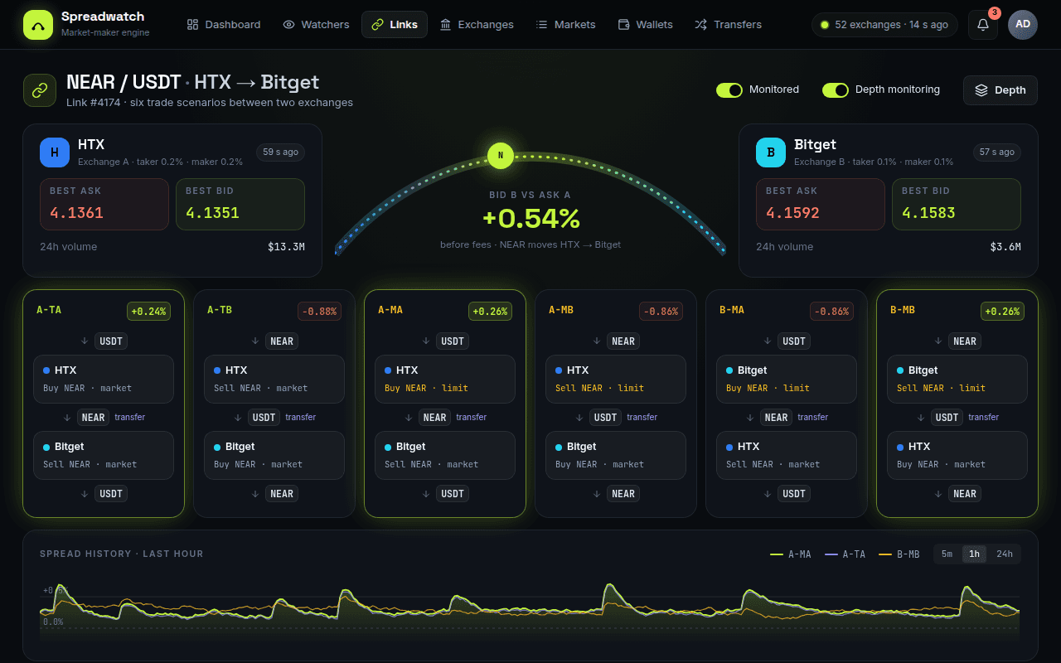Click the Watchers eye icon
1061x663 pixels.
tap(289, 25)
